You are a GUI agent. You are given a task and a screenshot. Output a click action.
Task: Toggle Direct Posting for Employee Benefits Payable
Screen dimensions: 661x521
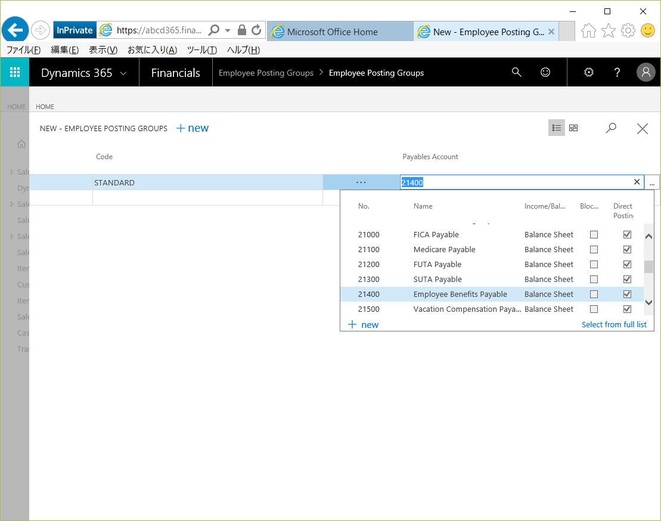point(627,294)
